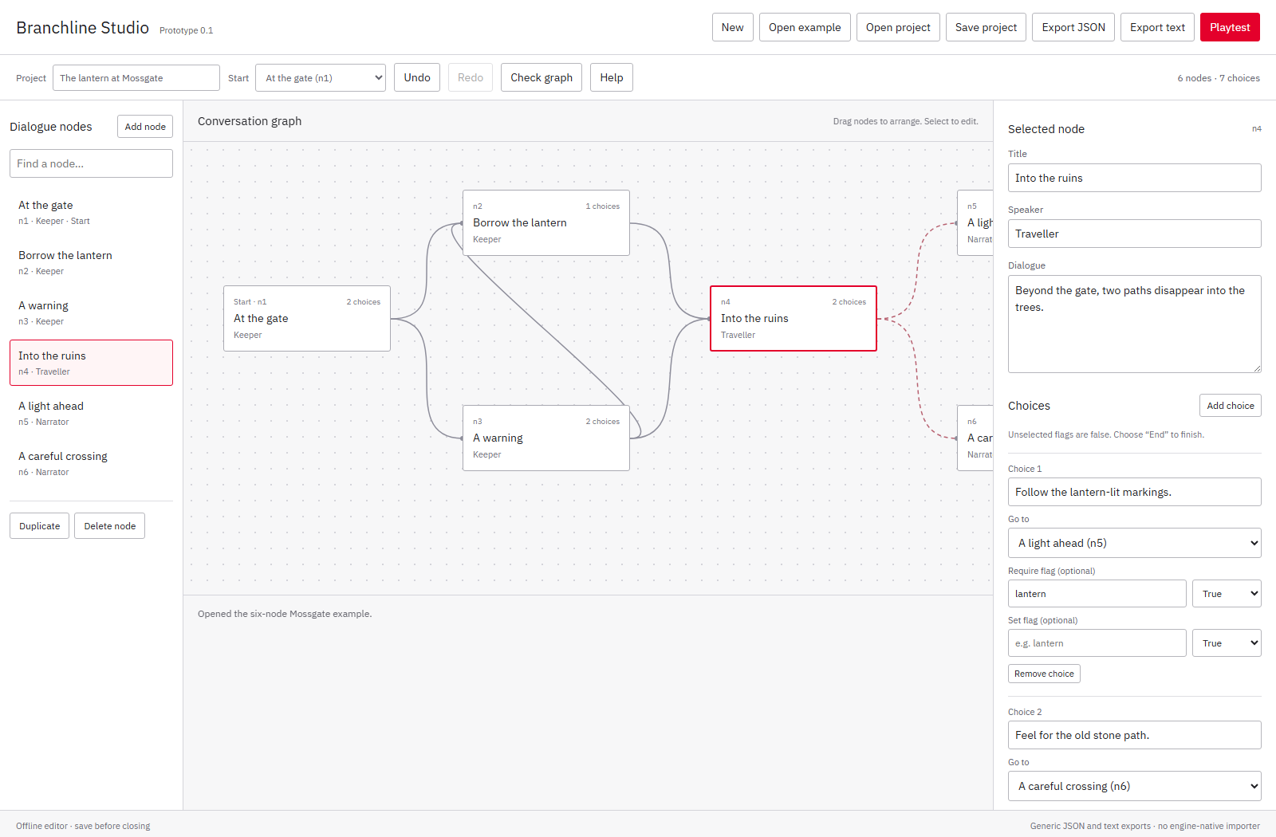The width and height of the screenshot is (1276, 837).
Task: Open the example project
Action: pyautogui.click(x=805, y=27)
